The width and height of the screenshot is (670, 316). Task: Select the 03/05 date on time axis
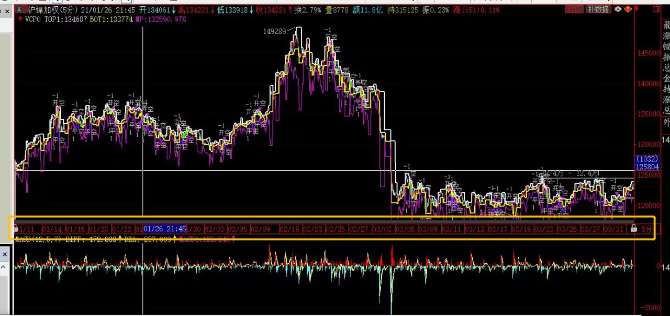click(406, 229)
